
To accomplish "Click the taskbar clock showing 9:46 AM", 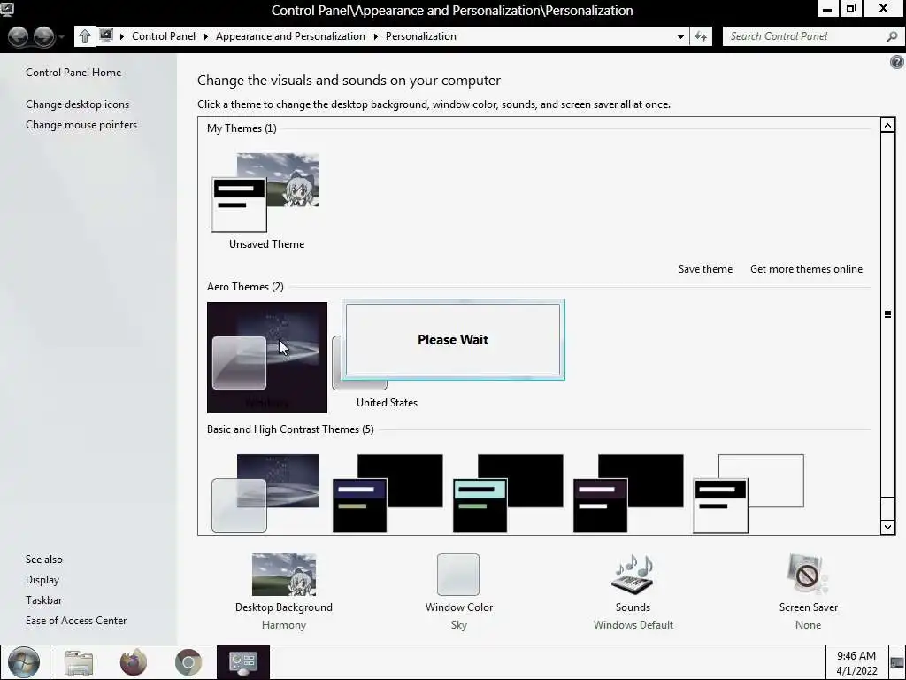I will click(856, 662).
